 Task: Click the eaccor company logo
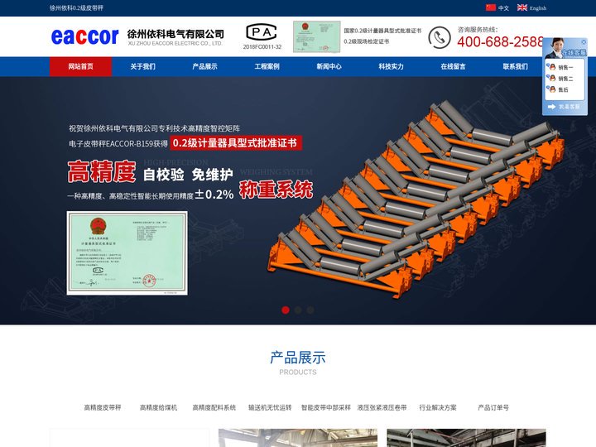(84, 37)
